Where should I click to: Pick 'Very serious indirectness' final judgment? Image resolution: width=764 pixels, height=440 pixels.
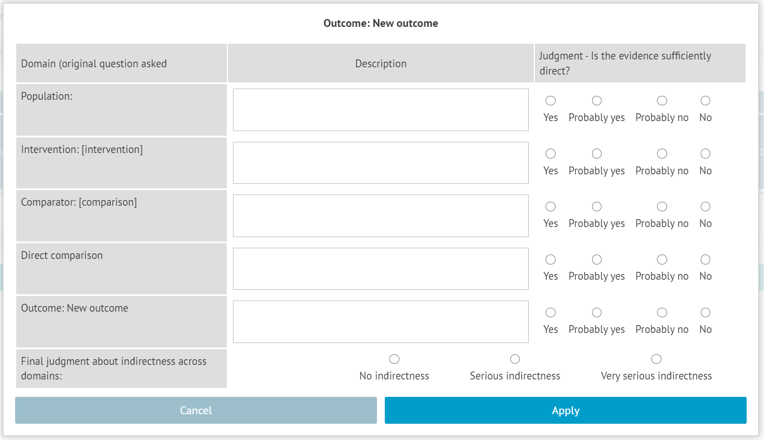coord(656,359)
